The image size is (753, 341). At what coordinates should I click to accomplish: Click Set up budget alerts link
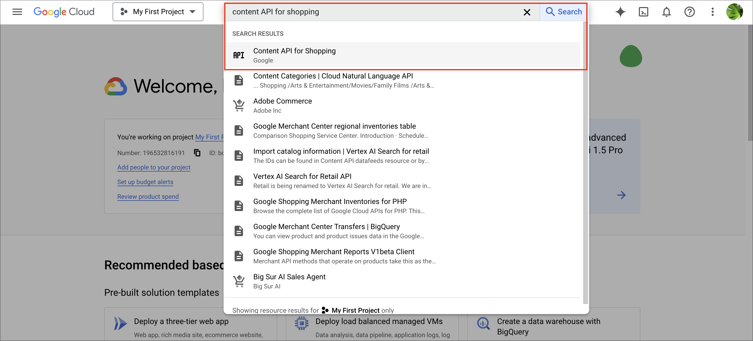145,182
